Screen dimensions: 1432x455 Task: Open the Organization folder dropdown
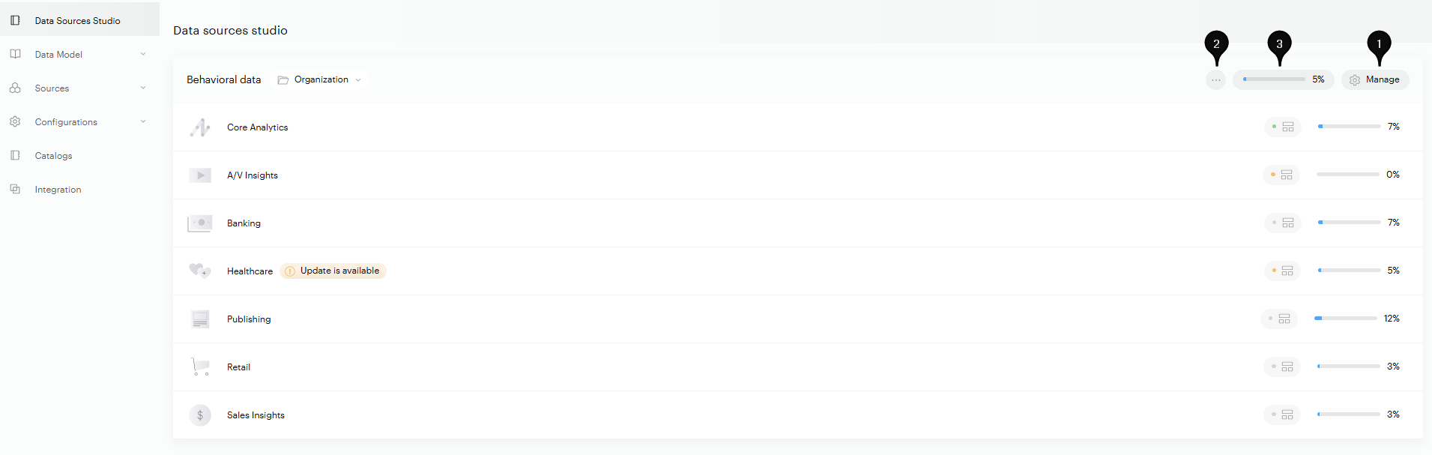click(x=320, y=79)
